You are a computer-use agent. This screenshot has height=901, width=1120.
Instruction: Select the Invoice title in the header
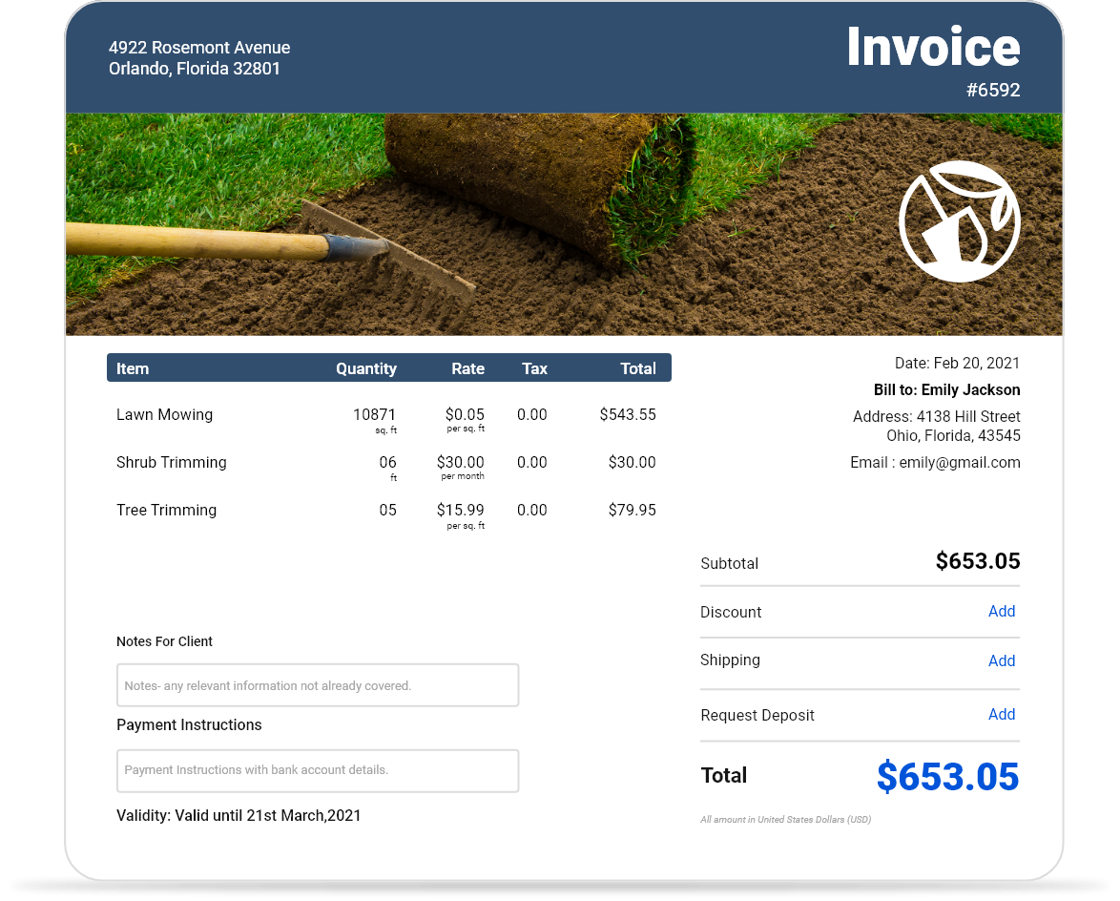click(x=933, y=46)
